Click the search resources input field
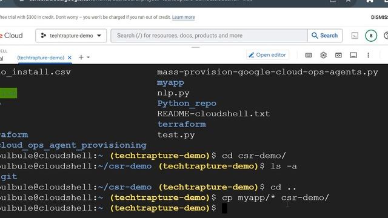This screenshot has height=218, width=388. tap(209, 36)
